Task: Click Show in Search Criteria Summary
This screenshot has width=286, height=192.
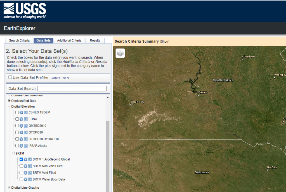Action: pos(164,42)
